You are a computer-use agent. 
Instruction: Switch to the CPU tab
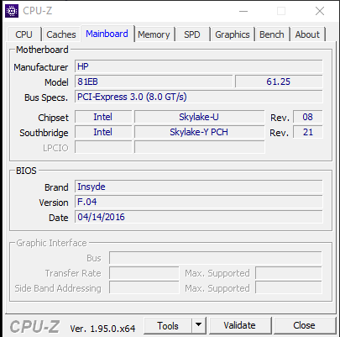24,34
